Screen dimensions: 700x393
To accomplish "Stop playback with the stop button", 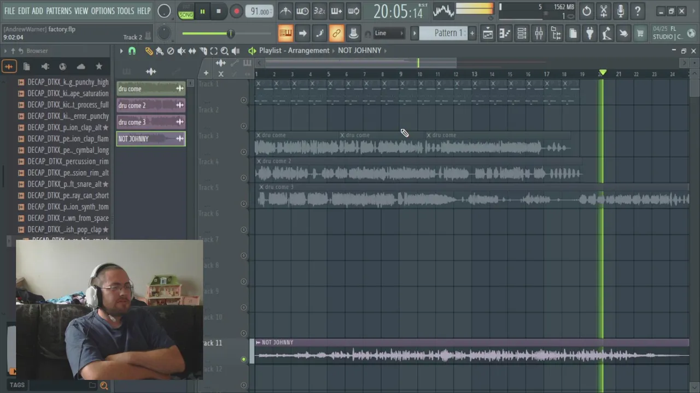I will click(x=218, y=11).
